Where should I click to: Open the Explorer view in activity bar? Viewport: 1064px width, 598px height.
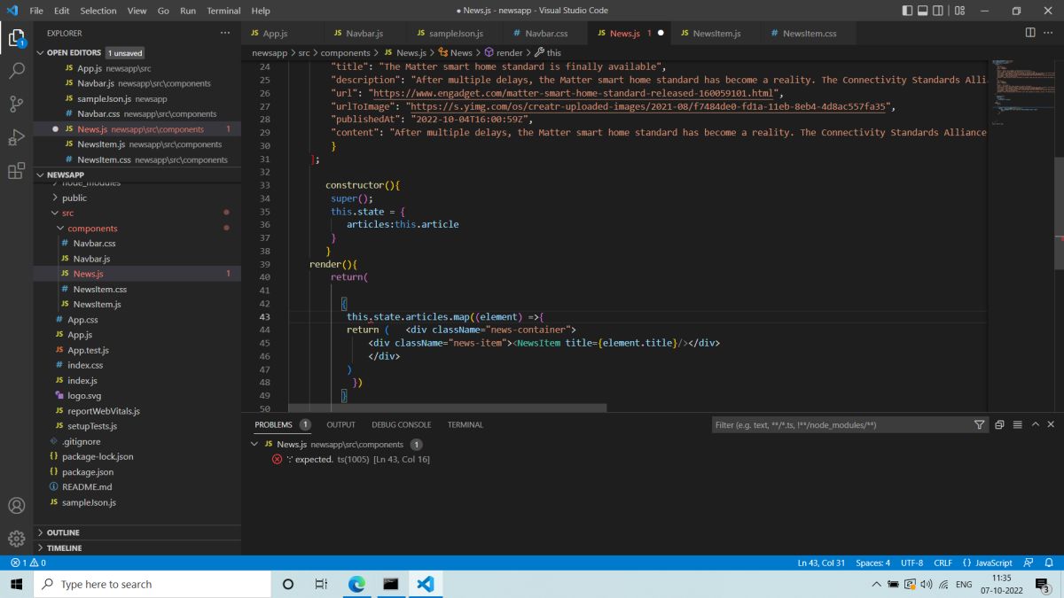tap(16, 38)
